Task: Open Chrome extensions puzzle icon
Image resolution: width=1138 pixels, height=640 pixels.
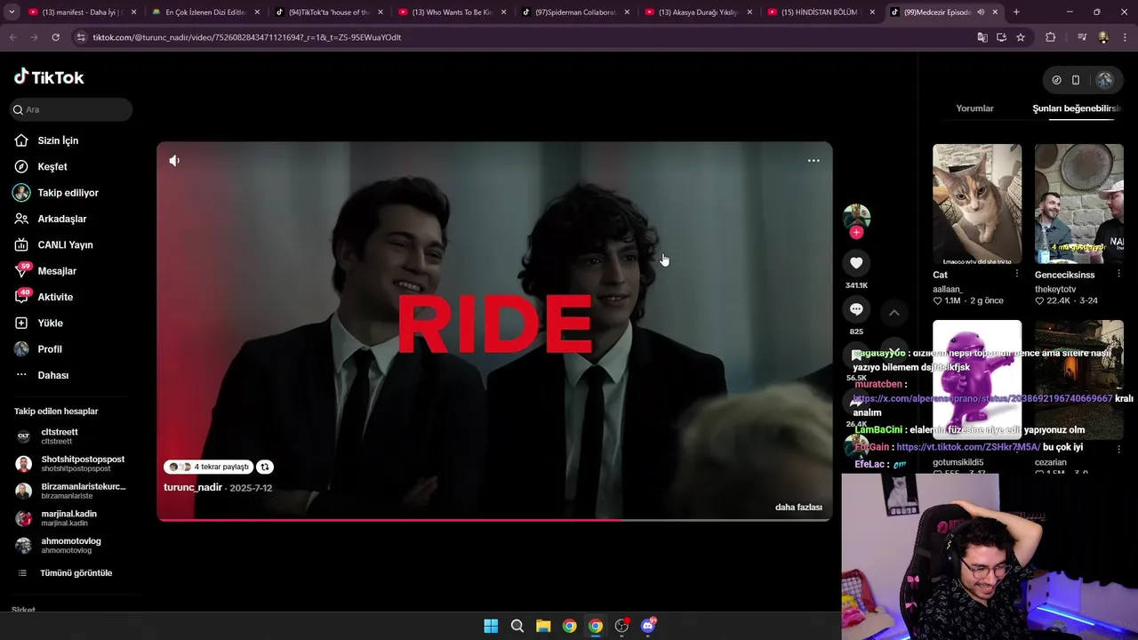Action: pos(1050,37)
